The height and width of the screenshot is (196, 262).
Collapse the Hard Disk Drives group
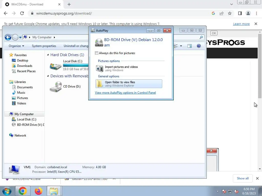tap(48, 55)
